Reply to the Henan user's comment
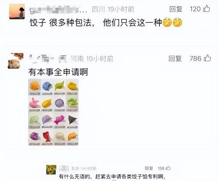Screen dimensions: 218x181 coord(175,59)
